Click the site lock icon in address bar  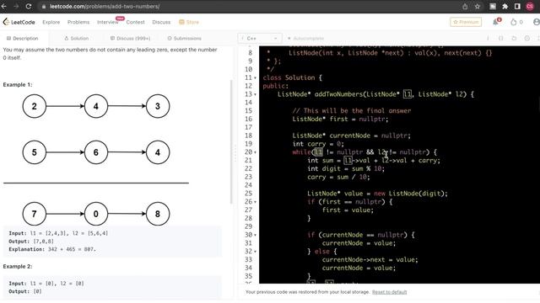(44, 7)
